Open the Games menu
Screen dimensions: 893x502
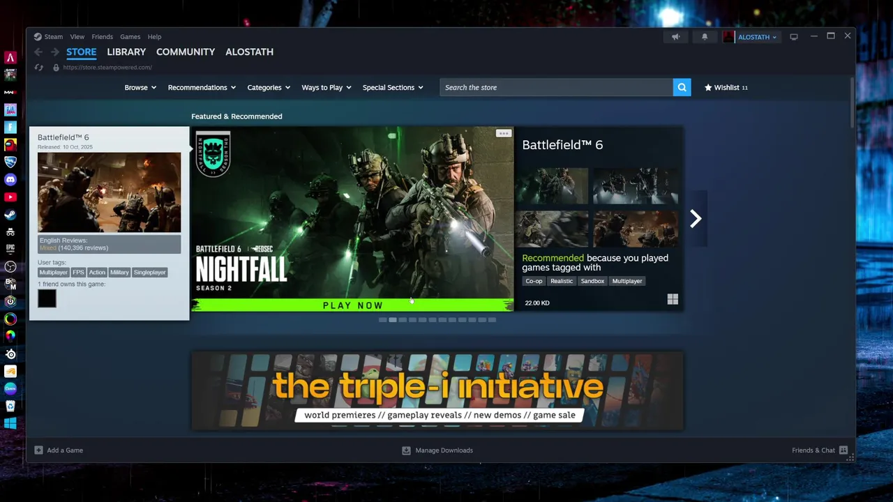(x=130, y=37)
